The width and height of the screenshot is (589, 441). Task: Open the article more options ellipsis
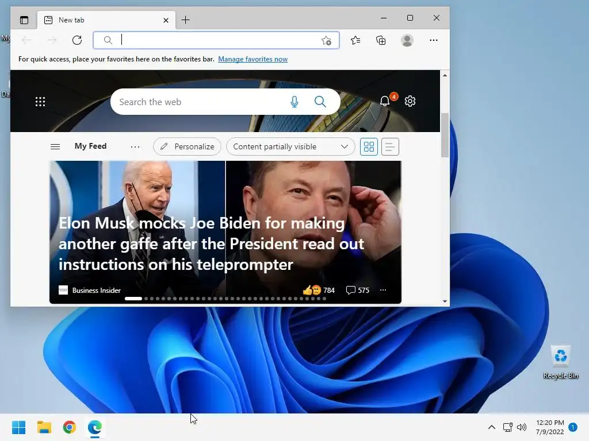pyautogui.click(x=383, y=290)
